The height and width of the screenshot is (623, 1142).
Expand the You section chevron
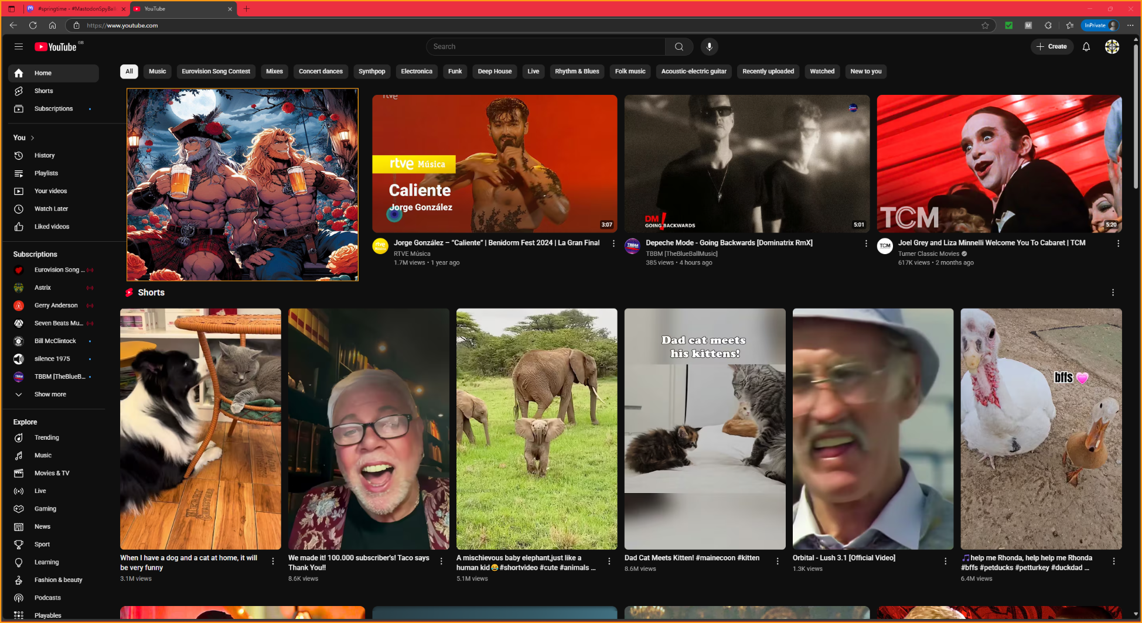[32, 138]
